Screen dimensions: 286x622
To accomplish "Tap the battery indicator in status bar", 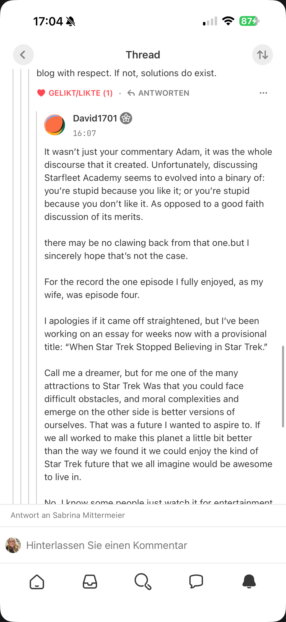I will (249, 21).
